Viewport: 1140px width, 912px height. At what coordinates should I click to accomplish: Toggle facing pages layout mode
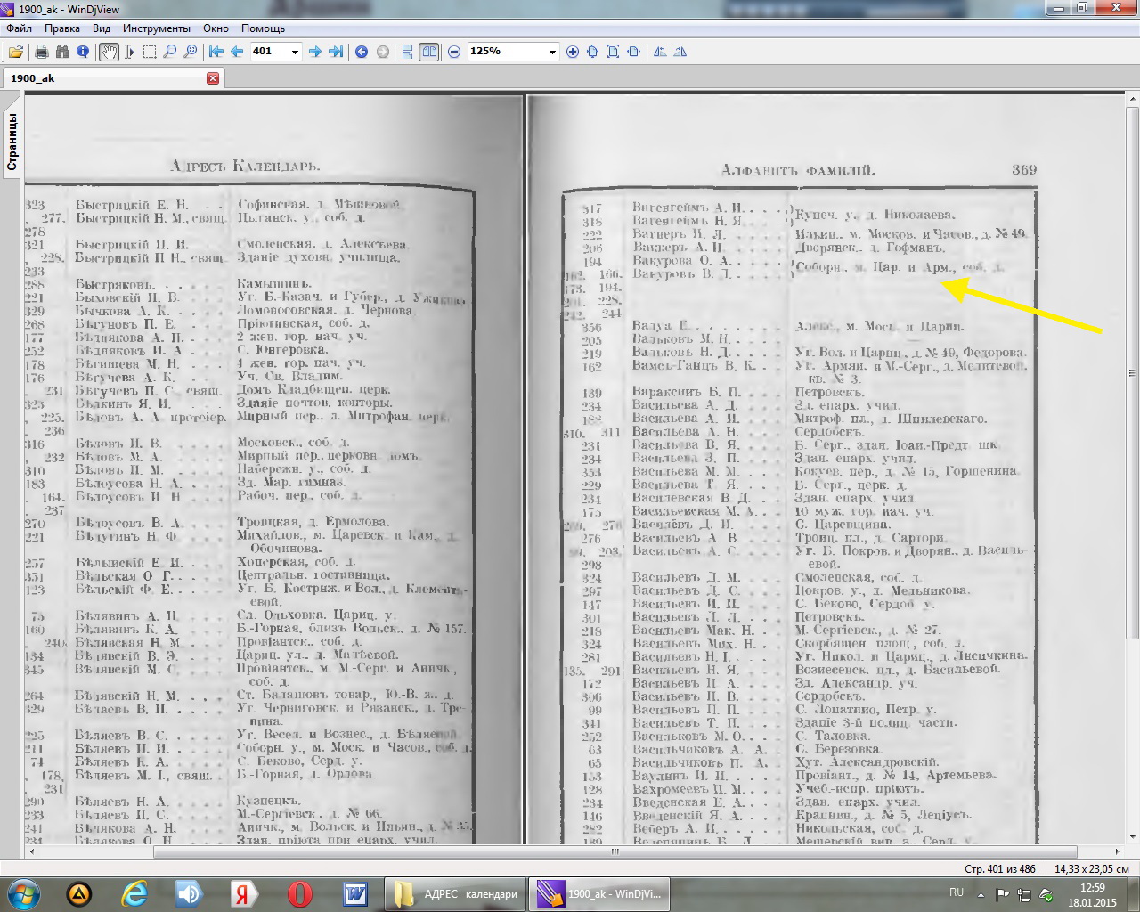point(429,52)
